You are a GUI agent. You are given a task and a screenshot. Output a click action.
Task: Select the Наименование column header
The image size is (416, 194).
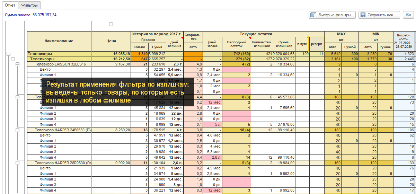pos(59,41)
